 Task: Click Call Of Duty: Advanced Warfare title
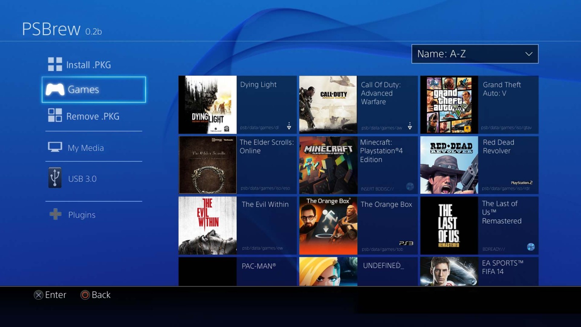coord(381,93)
